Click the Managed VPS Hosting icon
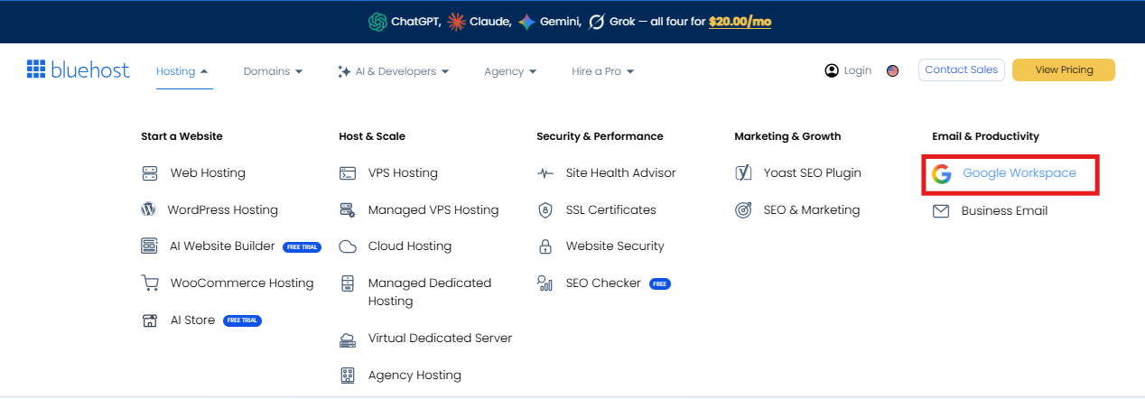Screen dimensions: 1145x399 348,209
